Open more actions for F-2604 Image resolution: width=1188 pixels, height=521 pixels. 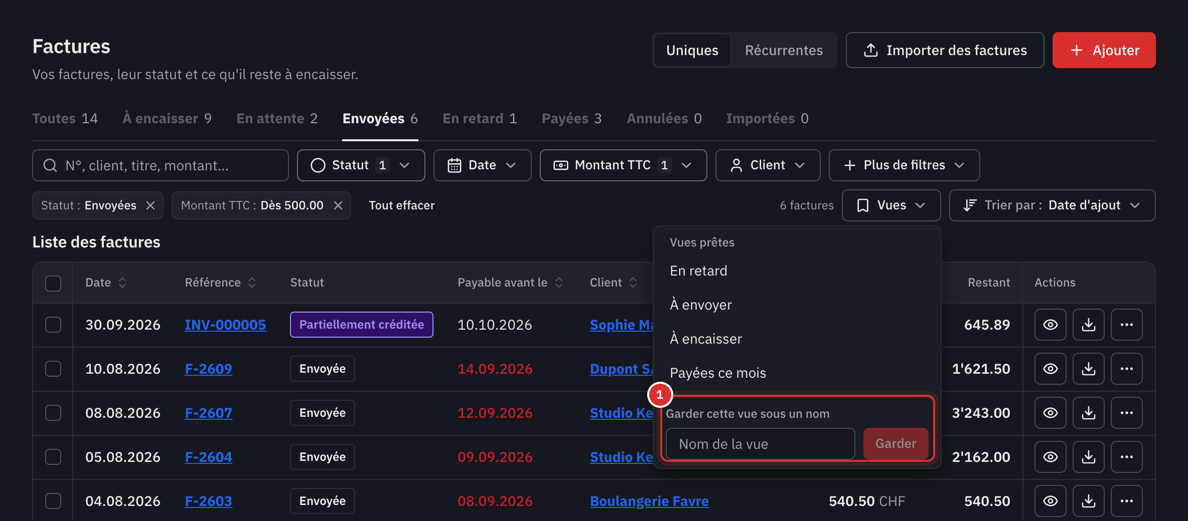(x=1126, y=457)
